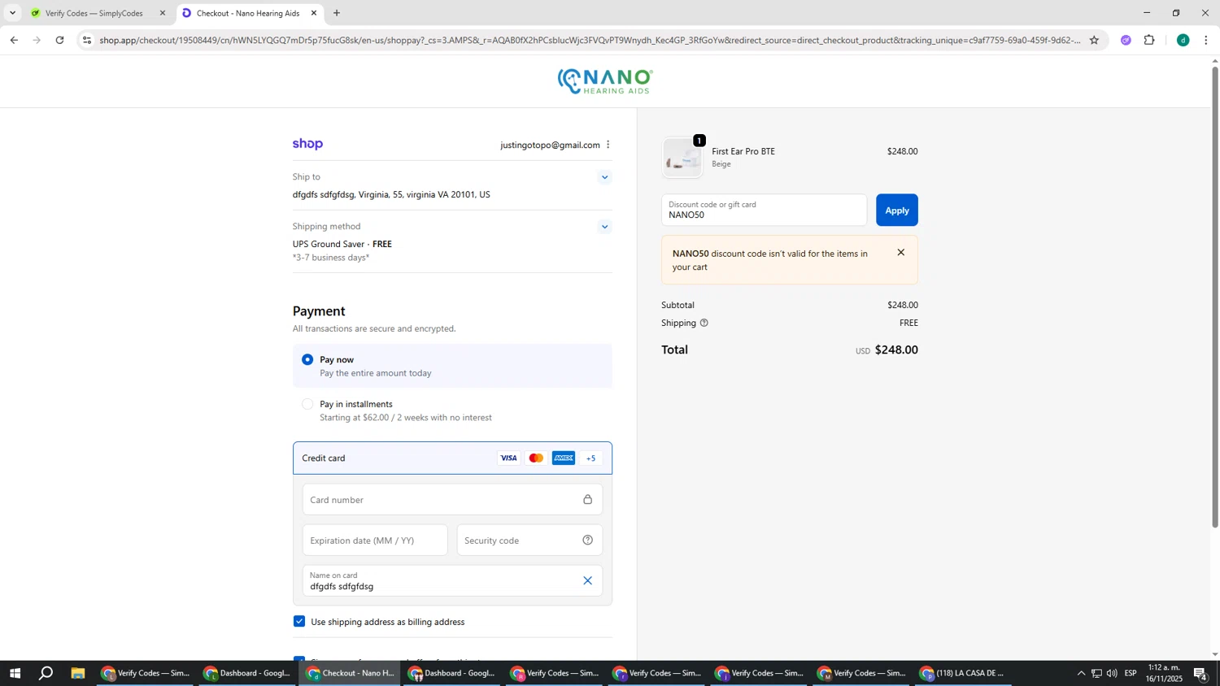Switch to Verify Codes SimplyCodes tab
This screenshot has width=1220, height=686.
tap(94, 13)
